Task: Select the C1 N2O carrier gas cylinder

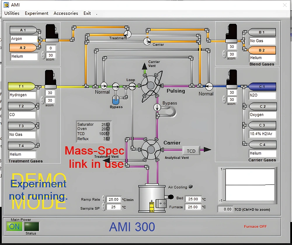Action: click(262, 87)
